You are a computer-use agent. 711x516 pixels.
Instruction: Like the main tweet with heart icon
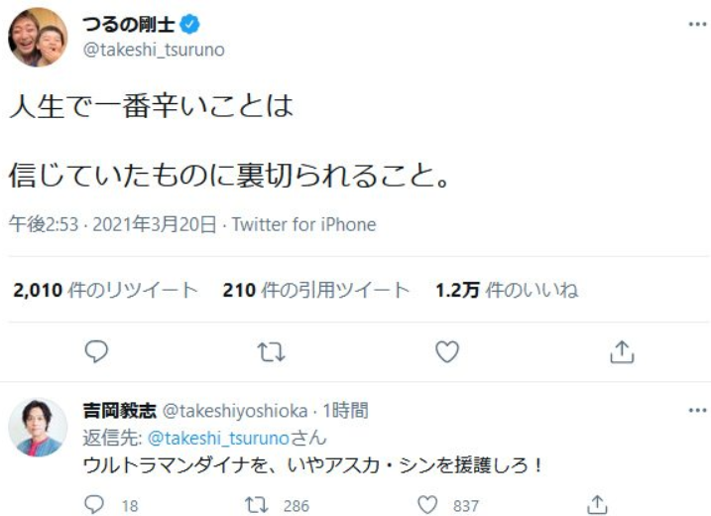click(x=447, y=350)
